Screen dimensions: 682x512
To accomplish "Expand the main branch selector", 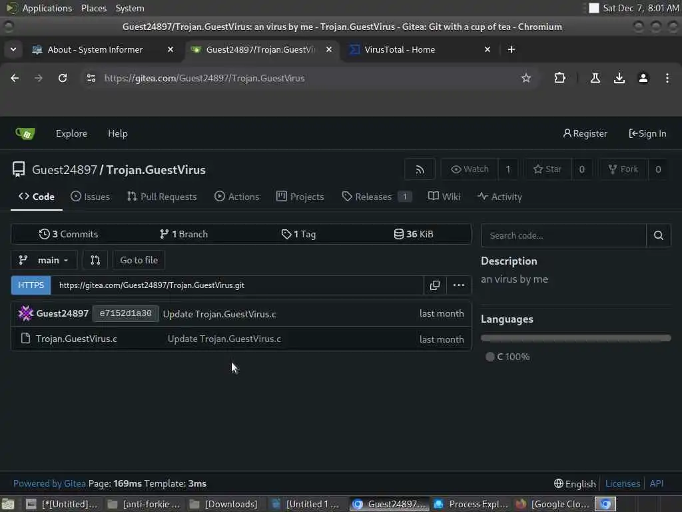I will point(44,260).
